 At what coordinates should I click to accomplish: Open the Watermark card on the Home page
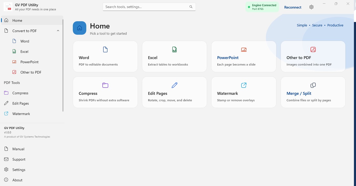(244, 92)
